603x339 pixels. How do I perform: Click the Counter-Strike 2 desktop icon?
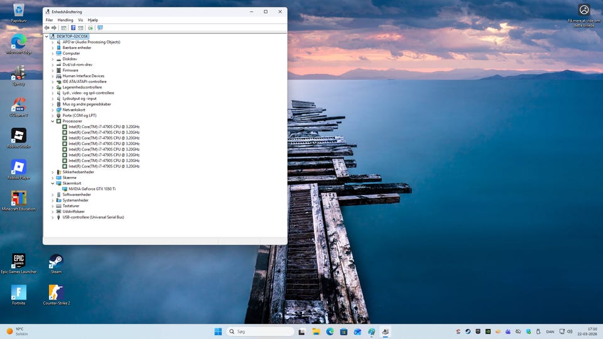click(56, 295)
